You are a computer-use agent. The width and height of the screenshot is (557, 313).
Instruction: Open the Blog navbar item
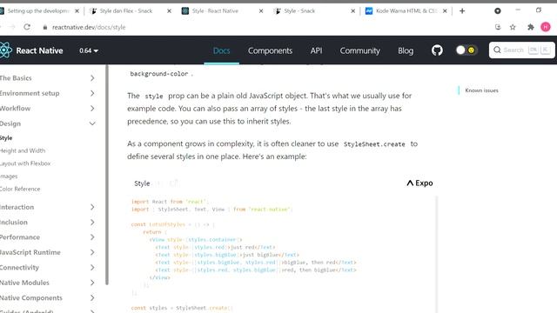tap(406, 50)
